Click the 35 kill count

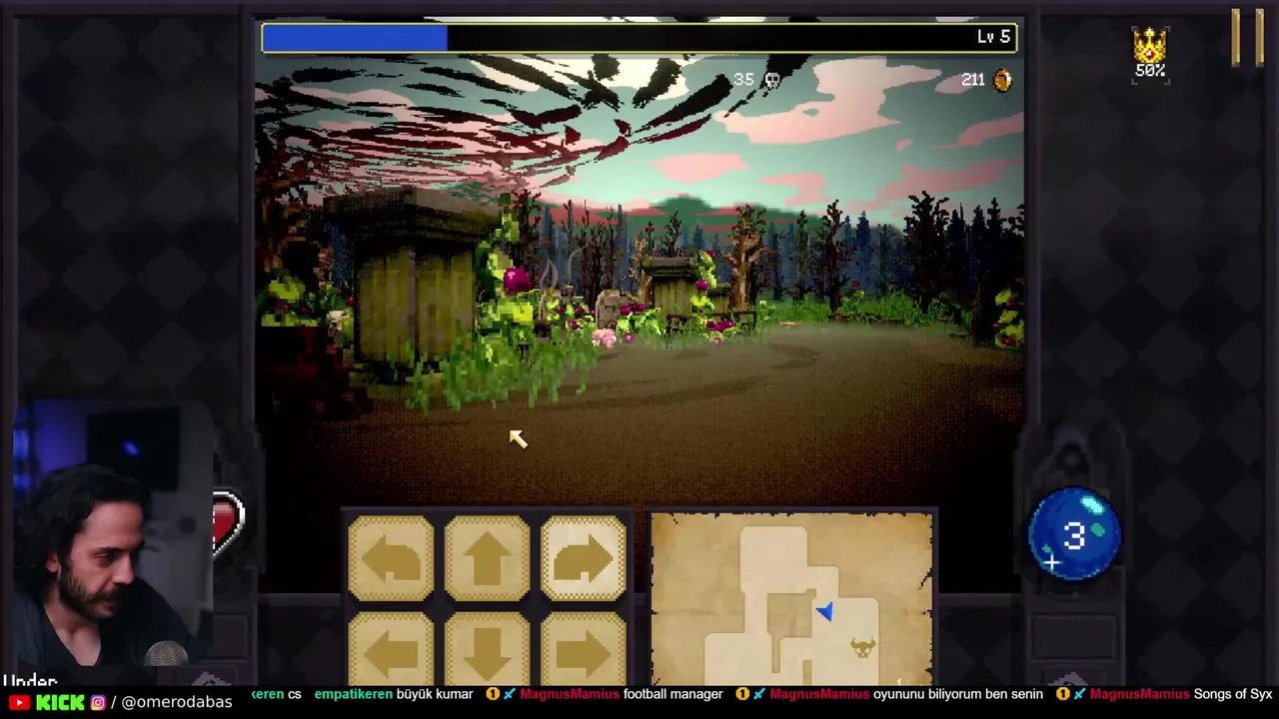tap(743, 80)
